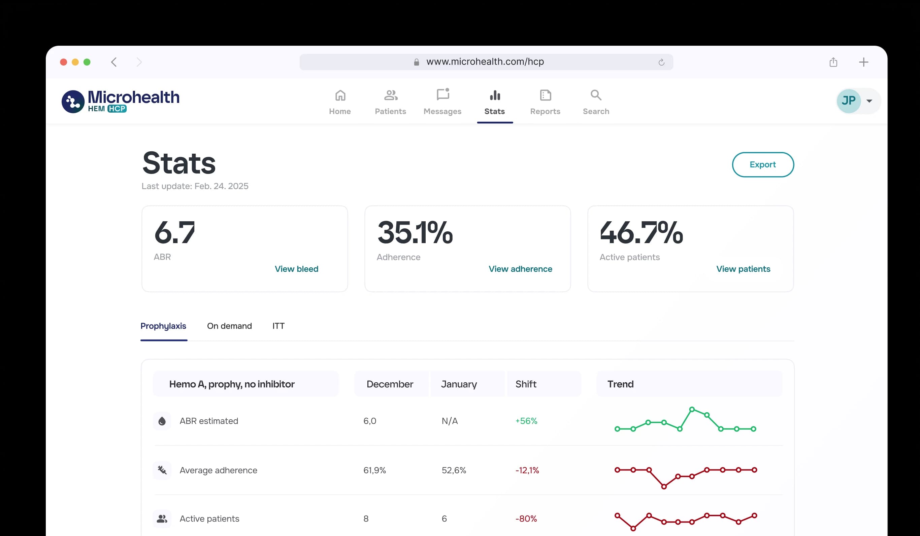Click the Microhealth HEM HCP logo

click(x=121, y=101)
